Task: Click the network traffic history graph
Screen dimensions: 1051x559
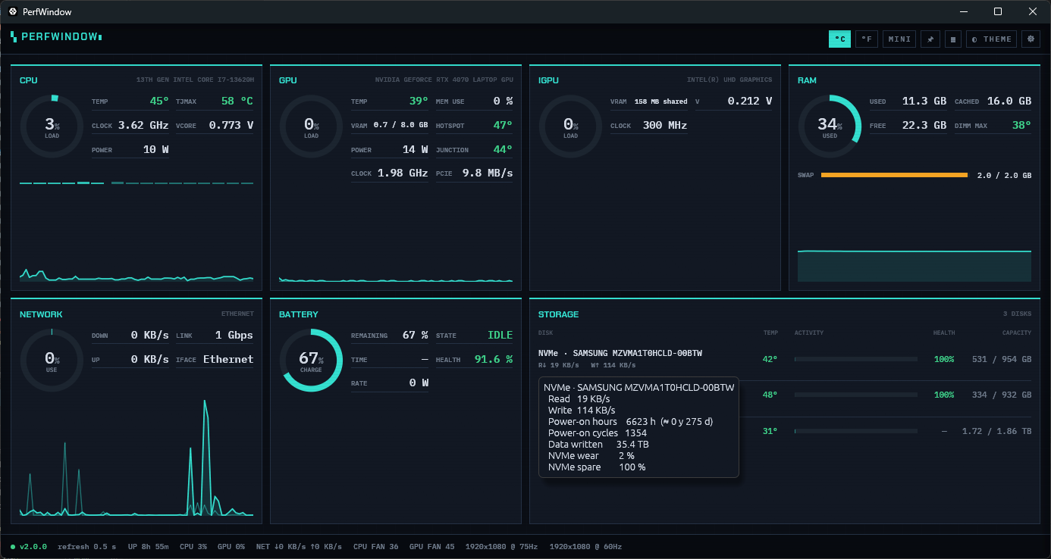Action: 136,458
